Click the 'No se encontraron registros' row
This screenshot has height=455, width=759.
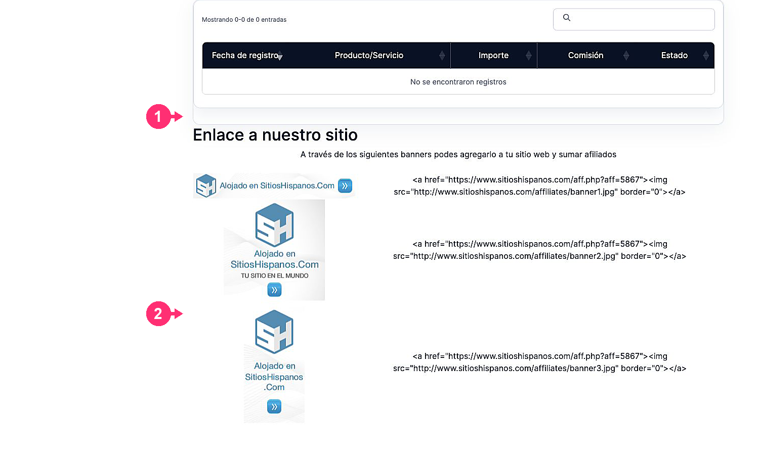tap(458, 81)
